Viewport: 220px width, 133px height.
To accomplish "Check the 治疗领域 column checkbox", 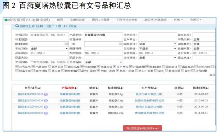I will [33, 70].
